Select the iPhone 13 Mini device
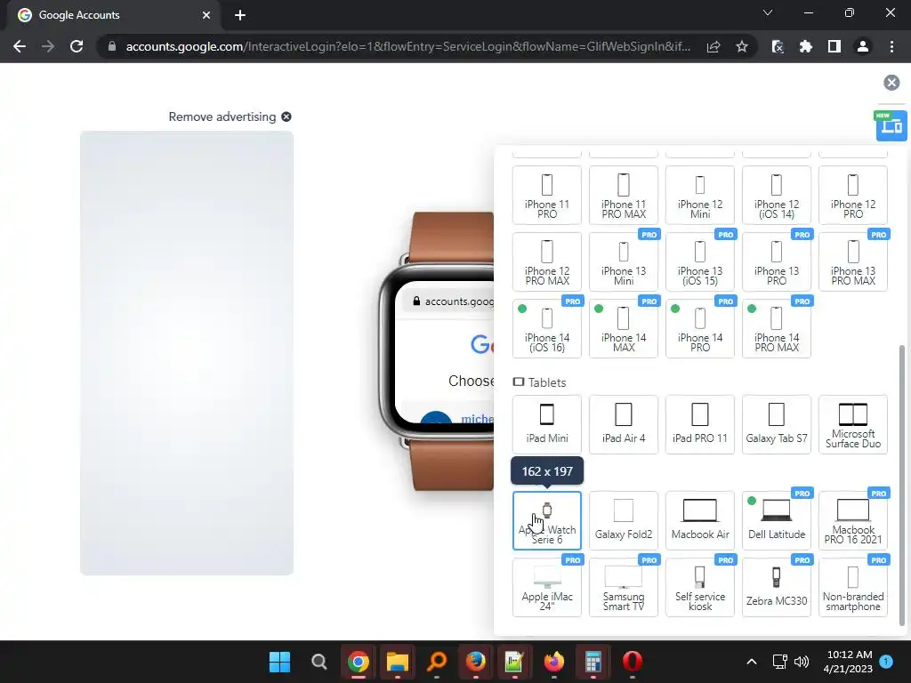Screen dimensions: 911x683 (x=624, y=262)
